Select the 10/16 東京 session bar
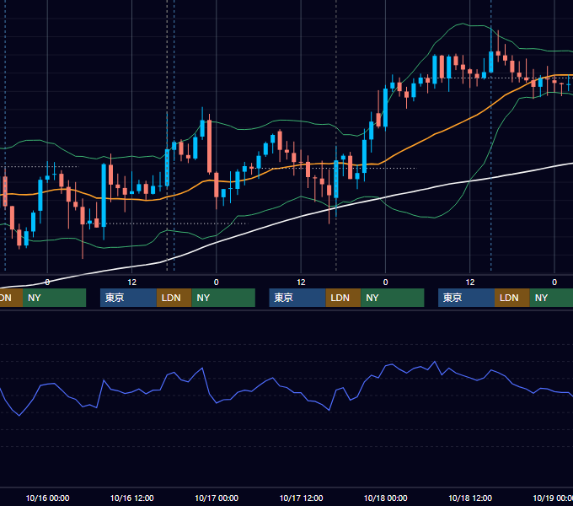The width and height of the screenshot is (573, 506). [128, 298]
